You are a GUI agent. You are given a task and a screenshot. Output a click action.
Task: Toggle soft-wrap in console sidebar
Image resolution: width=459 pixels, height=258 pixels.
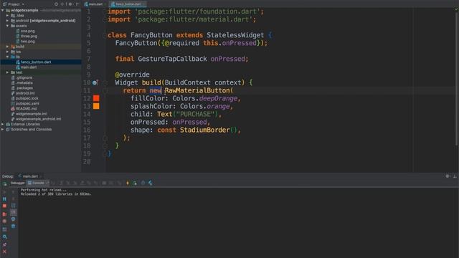pyautogui.click(x=13, y=206)
